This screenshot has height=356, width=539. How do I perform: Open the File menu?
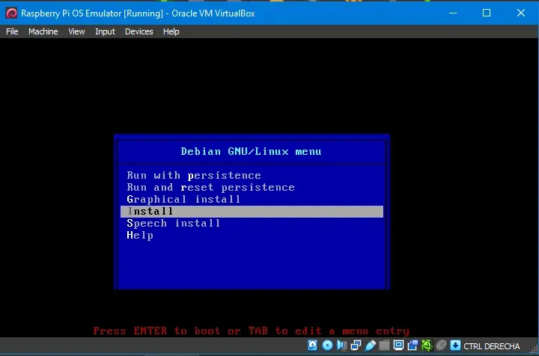click(x=12, y=31)
